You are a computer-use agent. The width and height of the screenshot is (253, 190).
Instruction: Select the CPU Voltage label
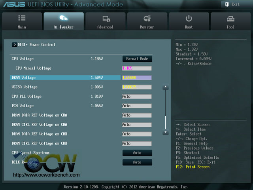23,59
